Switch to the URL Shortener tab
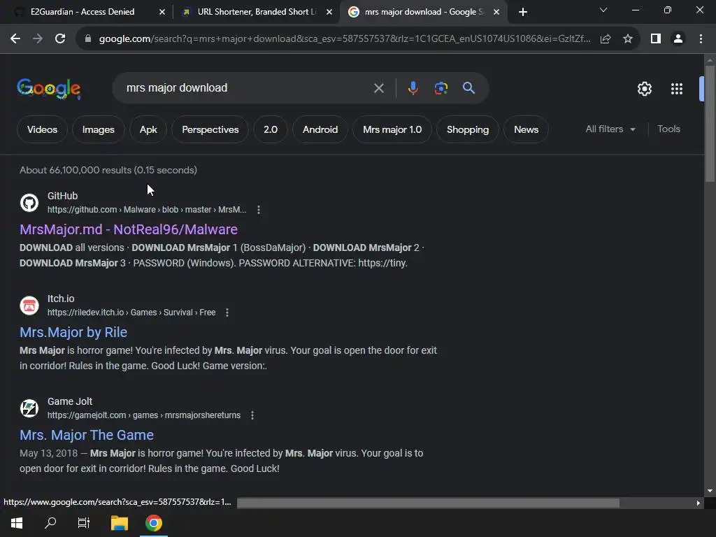Image resolution: width=716 pixels, height=537 pixels. [257, 12]
